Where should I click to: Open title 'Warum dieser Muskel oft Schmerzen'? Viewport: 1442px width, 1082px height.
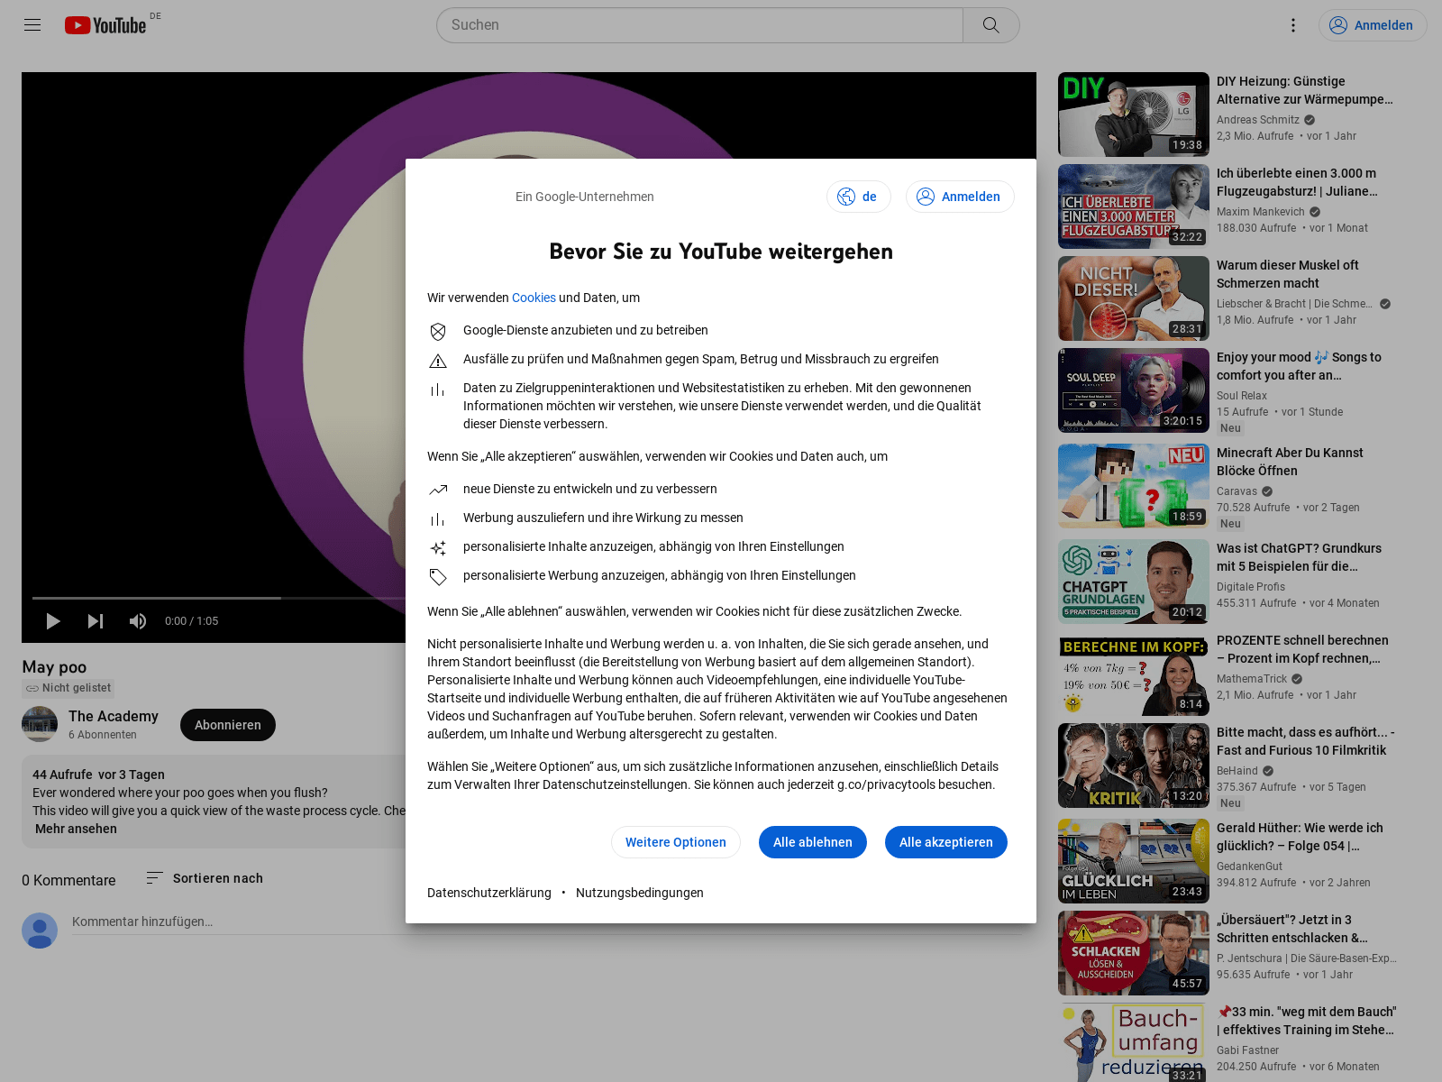coord(1288,274)
